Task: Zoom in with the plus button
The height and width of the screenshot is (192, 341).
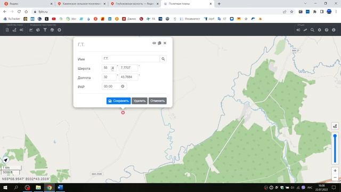Action: 335,171
